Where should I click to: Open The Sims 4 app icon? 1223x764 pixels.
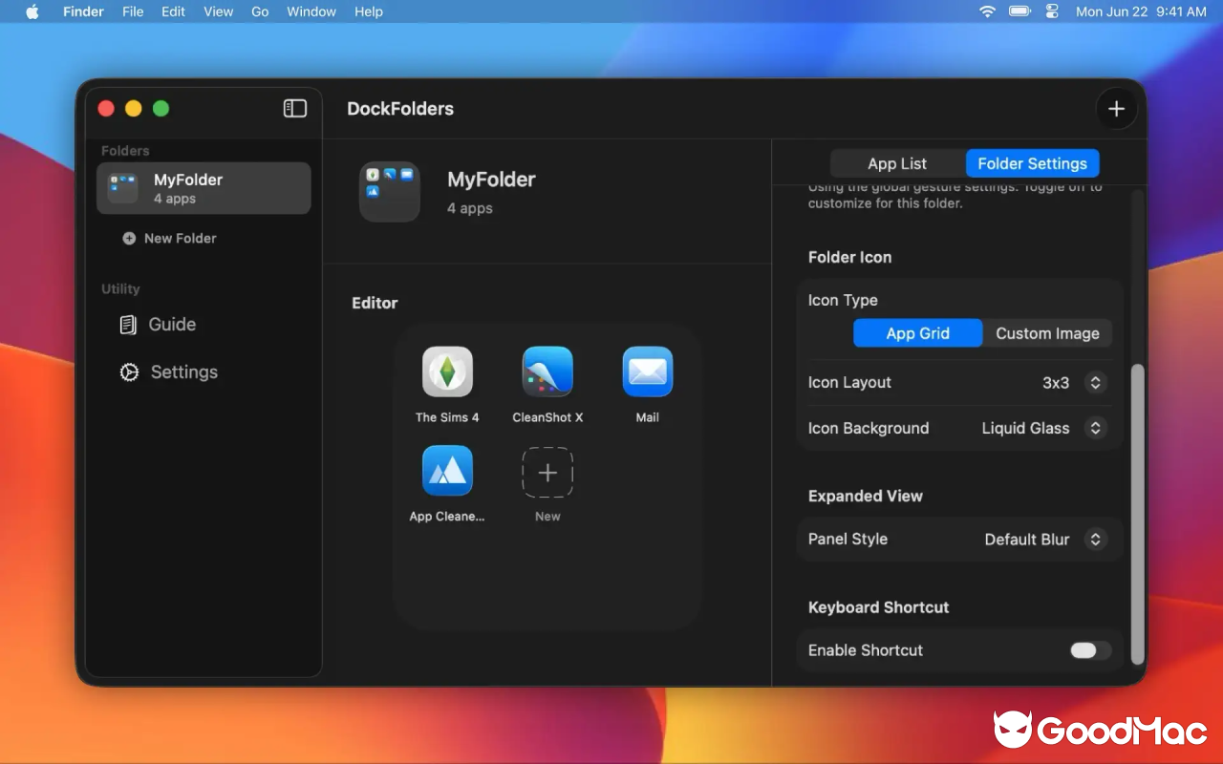(447, 371)
